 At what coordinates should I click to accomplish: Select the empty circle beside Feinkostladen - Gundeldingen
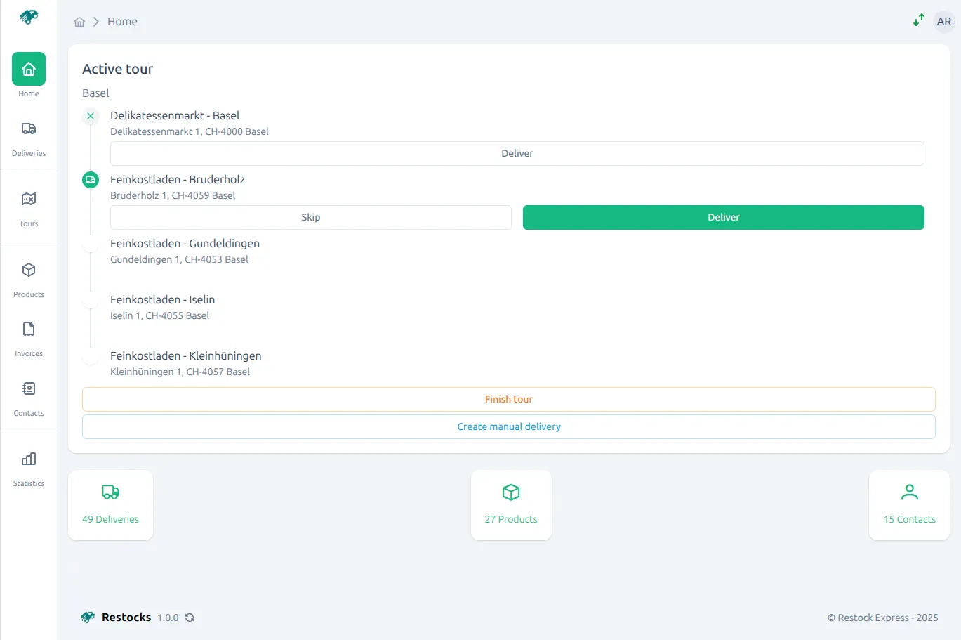(x=90, y=244)
